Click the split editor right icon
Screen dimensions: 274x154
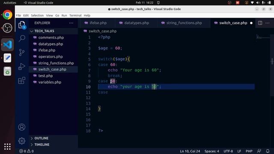coord(260,23)
